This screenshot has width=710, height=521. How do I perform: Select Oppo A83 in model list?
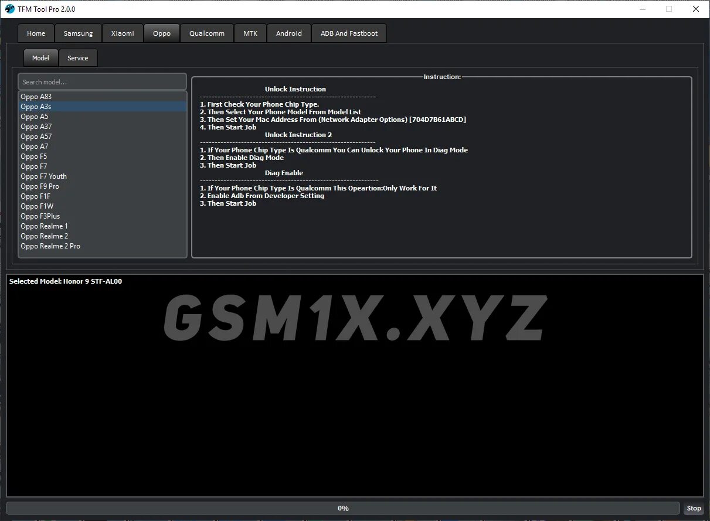tap(102, 97)
